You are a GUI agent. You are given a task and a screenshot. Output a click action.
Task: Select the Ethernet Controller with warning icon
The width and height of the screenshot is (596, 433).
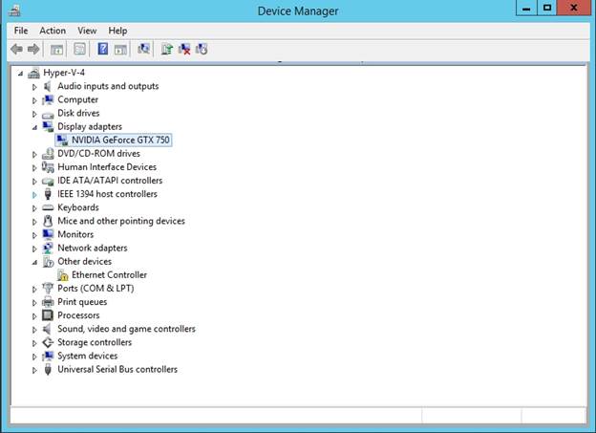[x=109, y=274]
